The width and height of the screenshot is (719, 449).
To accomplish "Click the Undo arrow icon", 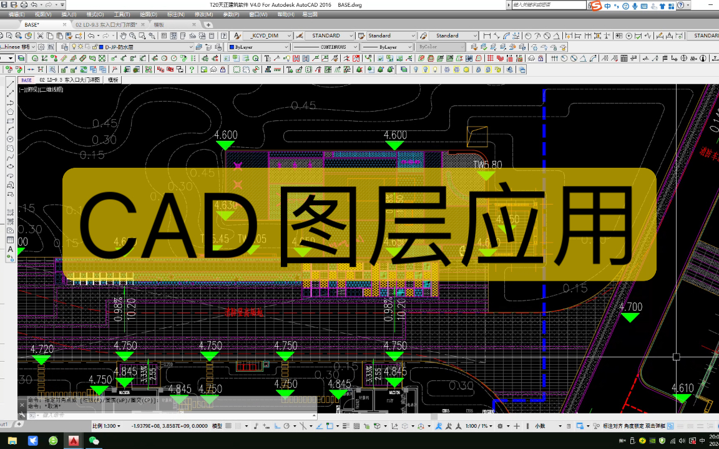I will 92,36.
